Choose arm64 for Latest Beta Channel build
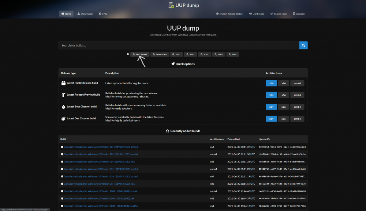Screen dimensions: 366x211 tap(297, 107)
